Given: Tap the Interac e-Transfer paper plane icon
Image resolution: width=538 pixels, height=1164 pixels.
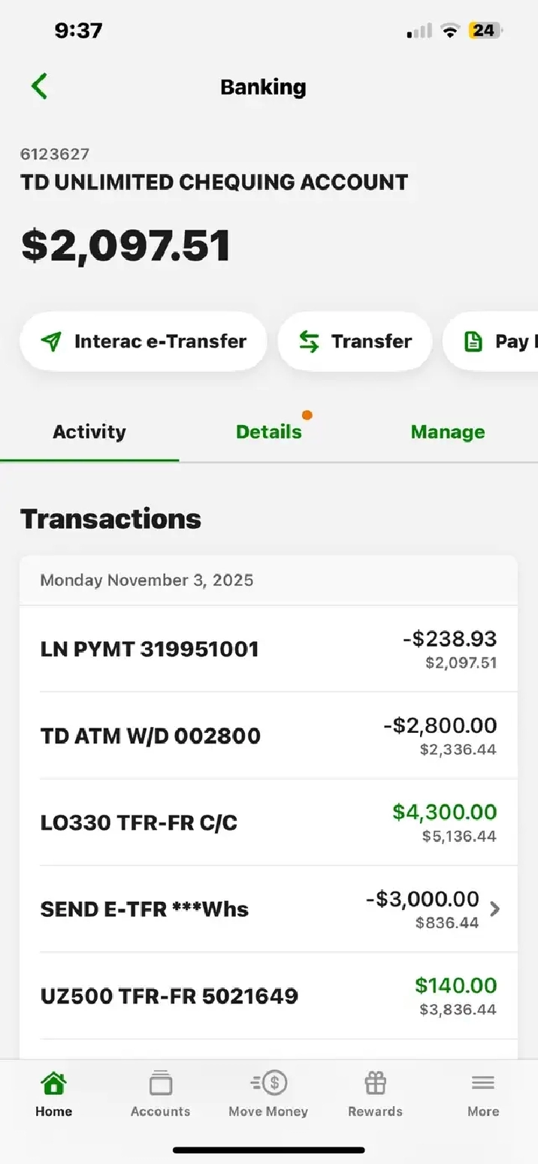Looking at the screenshot, I should 51,342.
